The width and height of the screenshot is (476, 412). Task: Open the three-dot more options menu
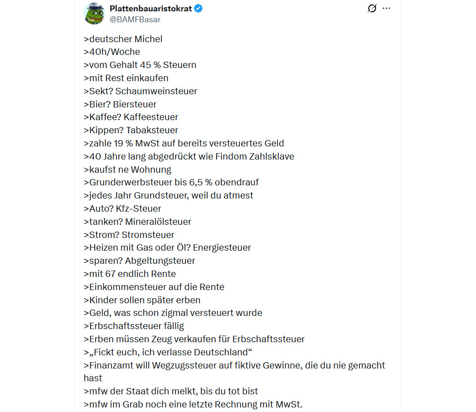(x=386, y=9)
